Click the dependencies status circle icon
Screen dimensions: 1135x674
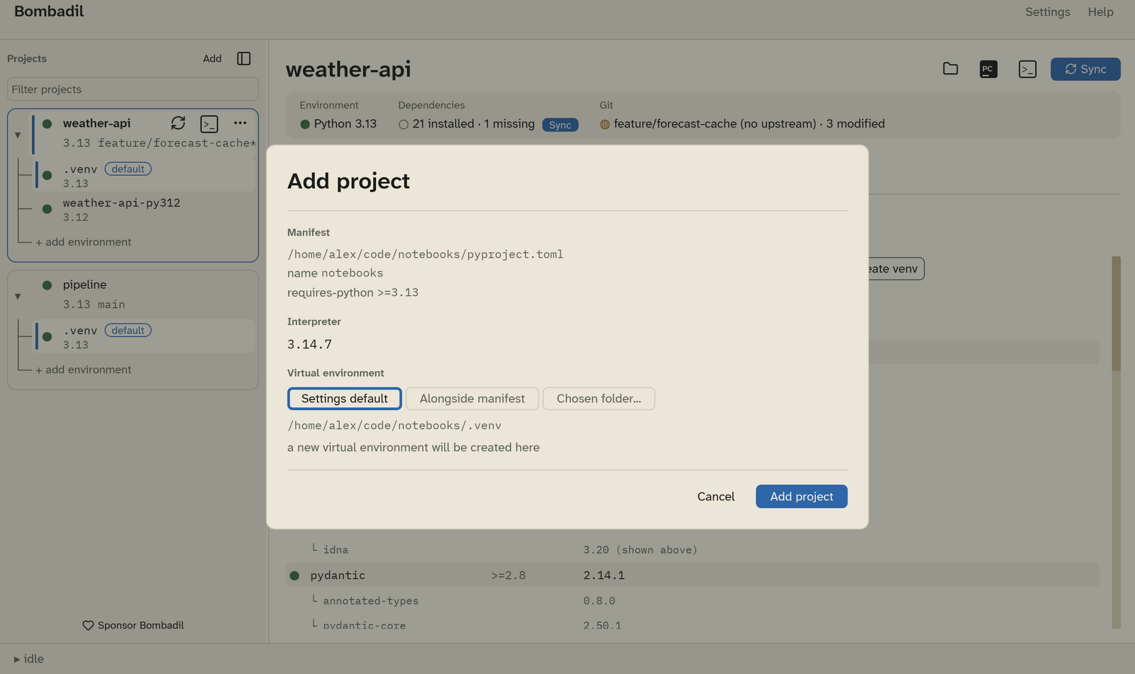coord(404,124)
